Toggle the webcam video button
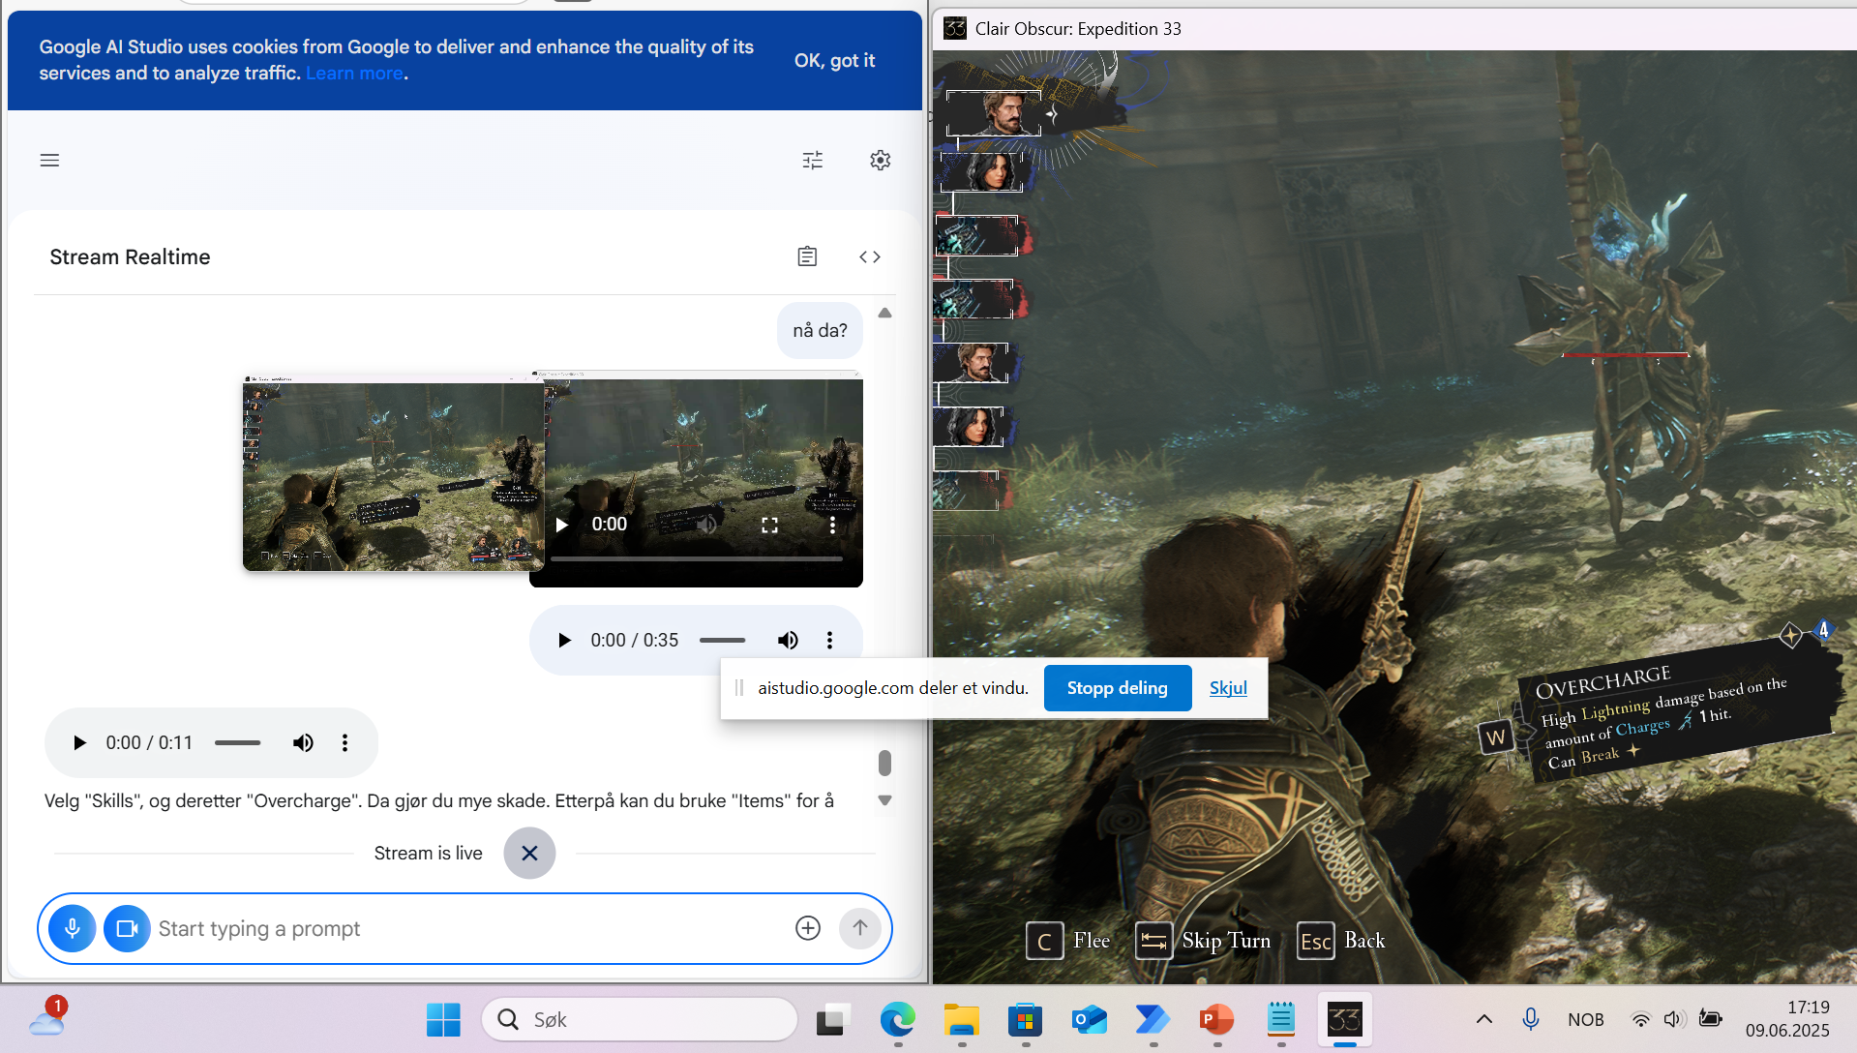 point(127,928)
